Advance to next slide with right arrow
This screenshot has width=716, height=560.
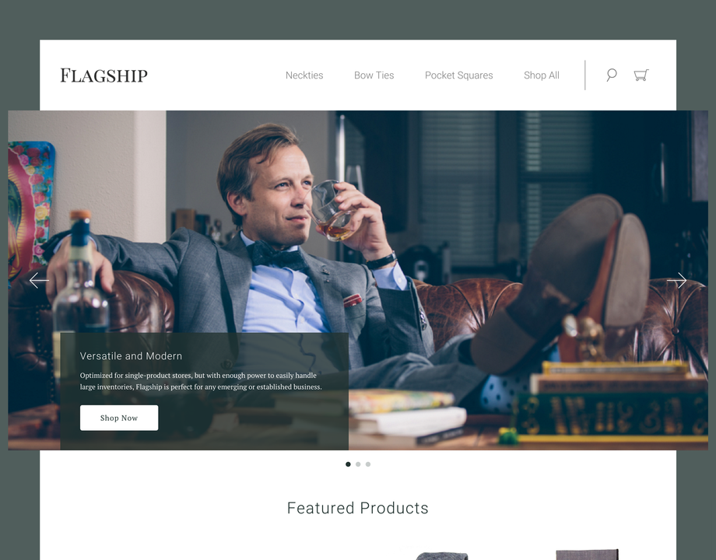pos(677,280)
